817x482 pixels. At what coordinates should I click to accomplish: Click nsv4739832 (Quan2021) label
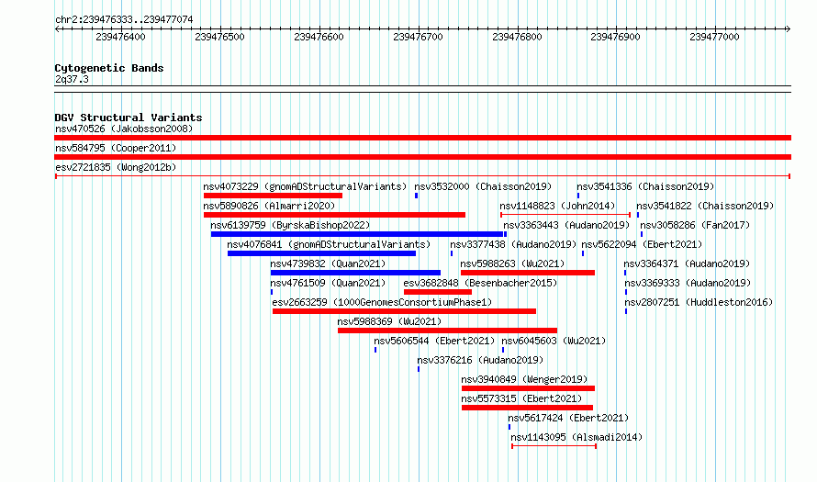tap(328, 263)
